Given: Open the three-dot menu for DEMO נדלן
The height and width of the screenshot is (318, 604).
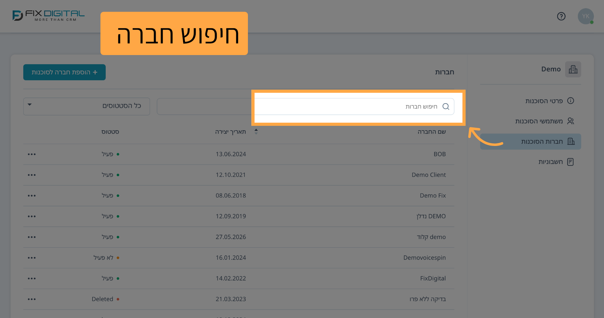Looking at the screenshot, I should click(32, 216).
